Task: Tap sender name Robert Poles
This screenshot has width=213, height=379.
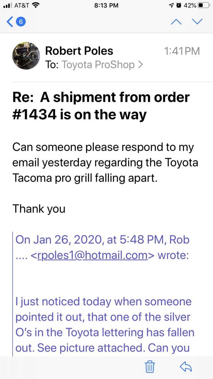Action: pyautogui.click(x=79, y=51)
